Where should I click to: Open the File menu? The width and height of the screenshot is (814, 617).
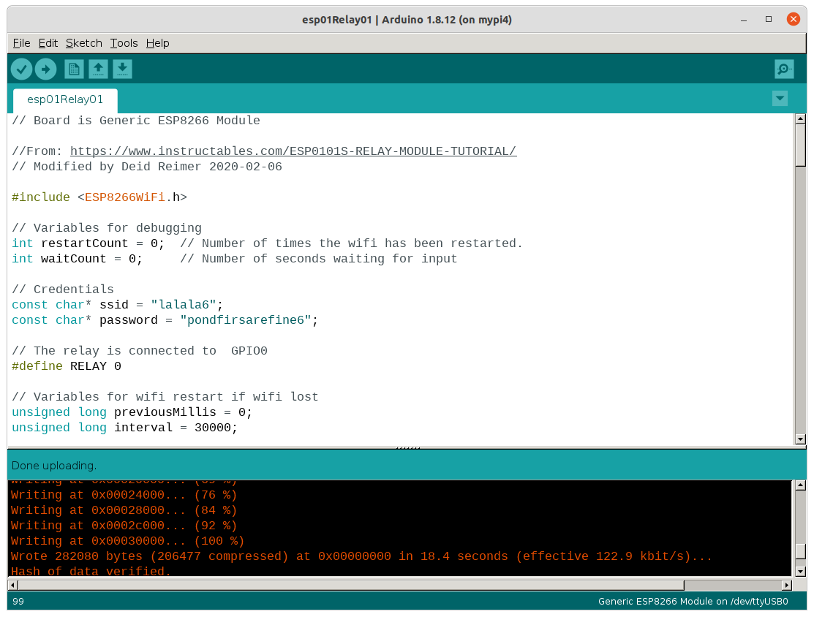click(21, 43)
